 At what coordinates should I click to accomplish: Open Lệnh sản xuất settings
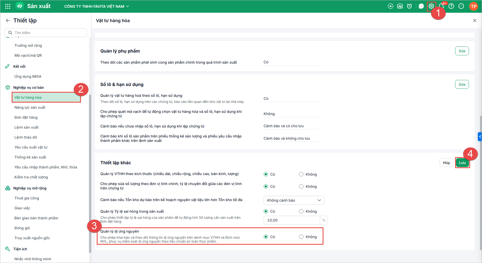[26, 127]
